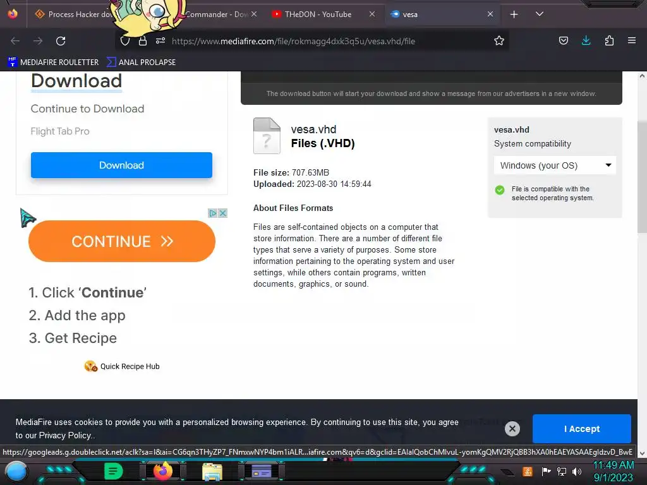The width and height of the screenshot is (647, 485).
Task: Click the blue Download button
Action: tap(121, 165)
